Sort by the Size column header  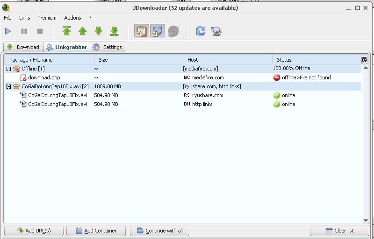point(138,60)
